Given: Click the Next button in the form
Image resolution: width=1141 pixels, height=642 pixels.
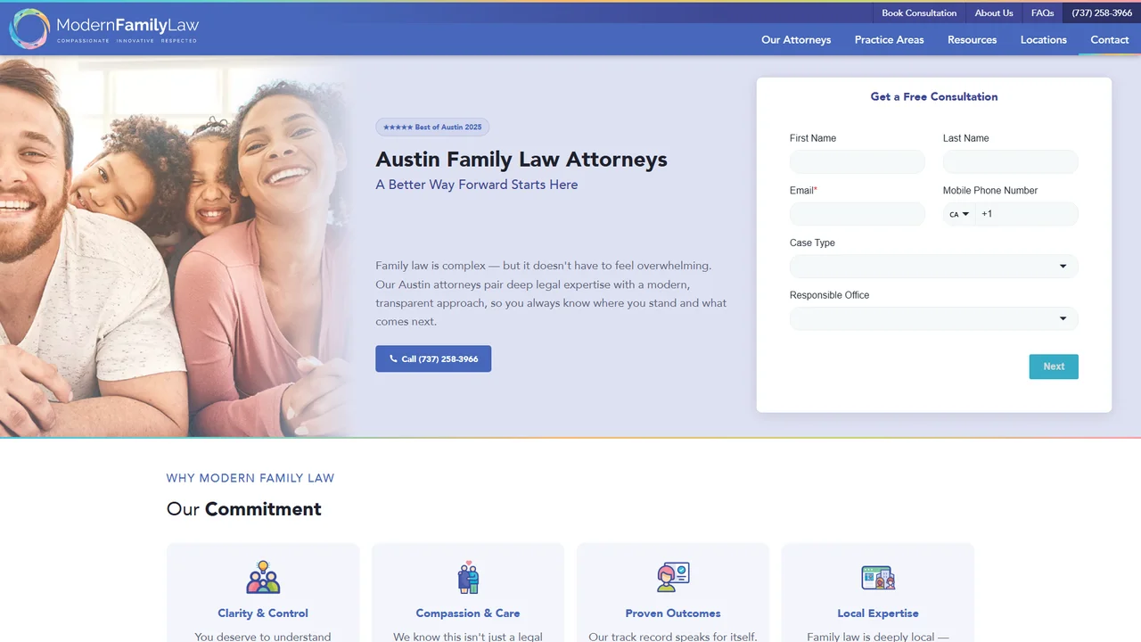Looking at the screenshot, I should 1054,366.
